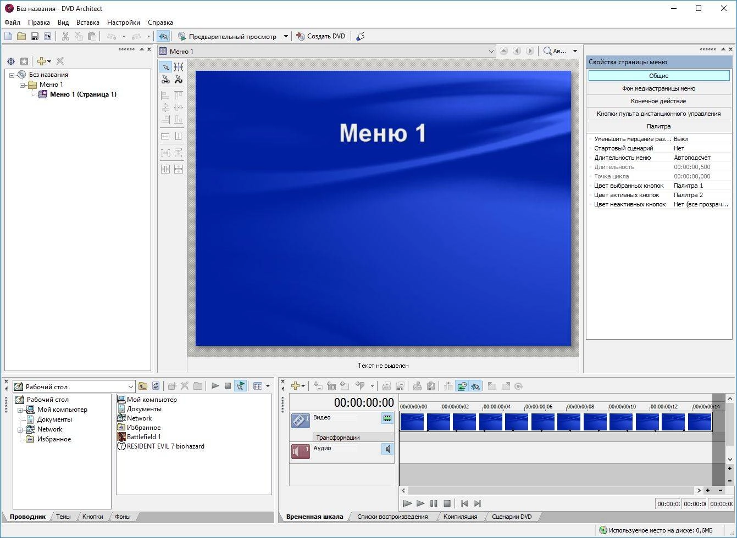Image resolution: width=737 pixels, height=538 pixels.
Task: Select the sizing tool beside the arrow tool
Action: tap(179, 67)
